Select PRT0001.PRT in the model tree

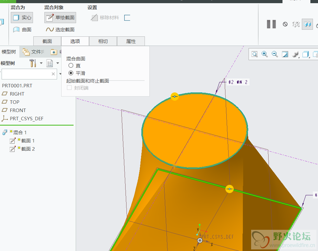pos(17,86)
